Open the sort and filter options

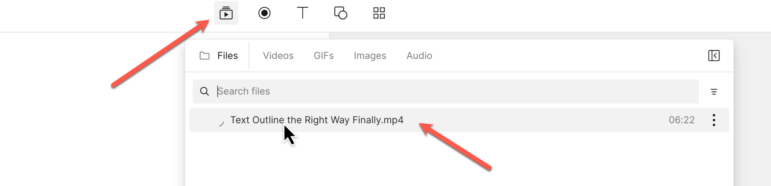714,92
